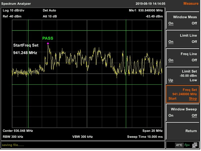
Task: Choose Stop in Freq Set softkey
Action: [x=193, y=99]
